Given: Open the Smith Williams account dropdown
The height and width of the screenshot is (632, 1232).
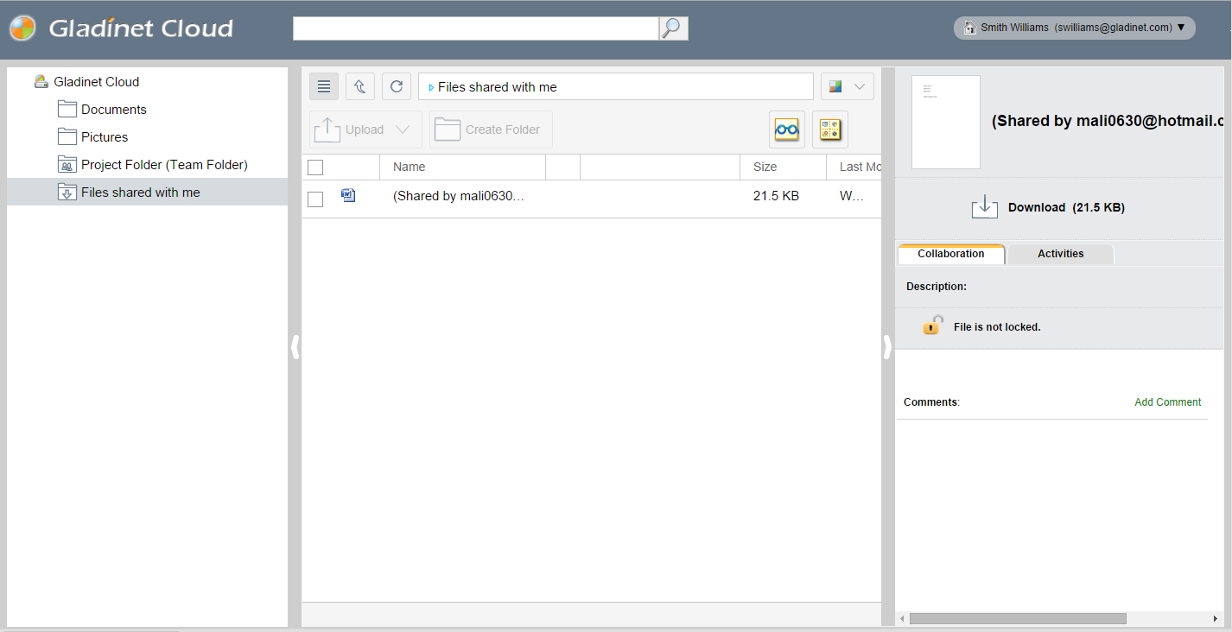Looking at the screenshot, I should (1075, 28).
